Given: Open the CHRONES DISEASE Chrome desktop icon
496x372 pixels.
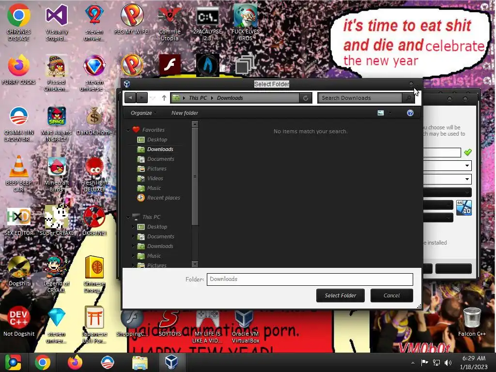Looking at the screenshot, I should (x=19, y=22).
